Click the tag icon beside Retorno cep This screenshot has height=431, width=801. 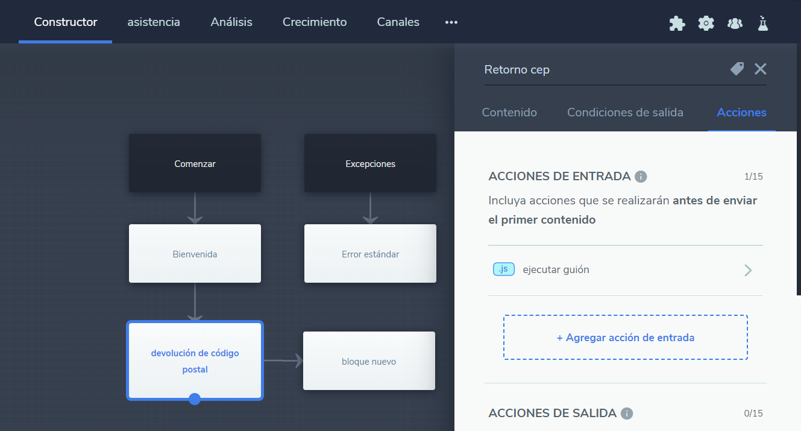coord(737,69)
